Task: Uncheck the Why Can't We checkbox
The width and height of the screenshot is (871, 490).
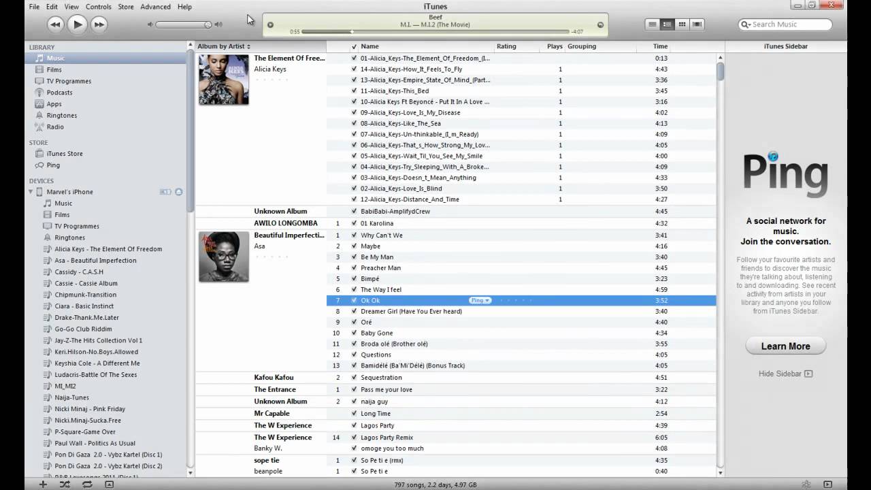Action: click(x=354, y=235)
